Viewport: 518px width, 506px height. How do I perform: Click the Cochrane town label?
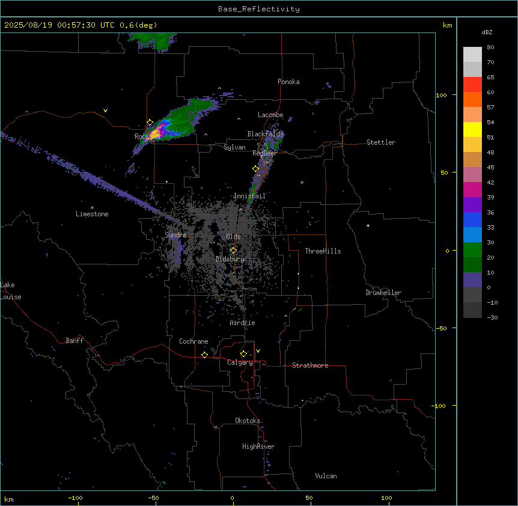coord(193,341)
